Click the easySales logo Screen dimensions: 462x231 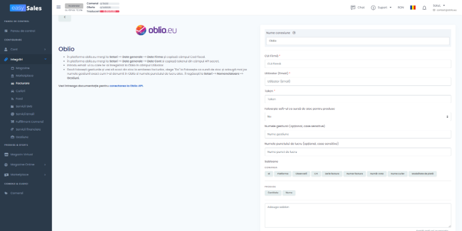coord(25,8)
